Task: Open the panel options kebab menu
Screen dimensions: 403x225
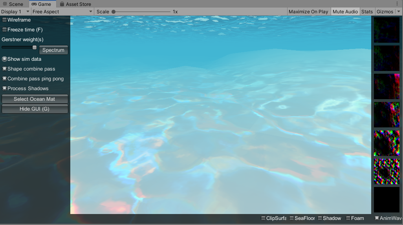Action: pyautogui.click(x=397, y=4)
